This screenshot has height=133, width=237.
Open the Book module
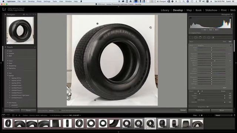(198, 10)
